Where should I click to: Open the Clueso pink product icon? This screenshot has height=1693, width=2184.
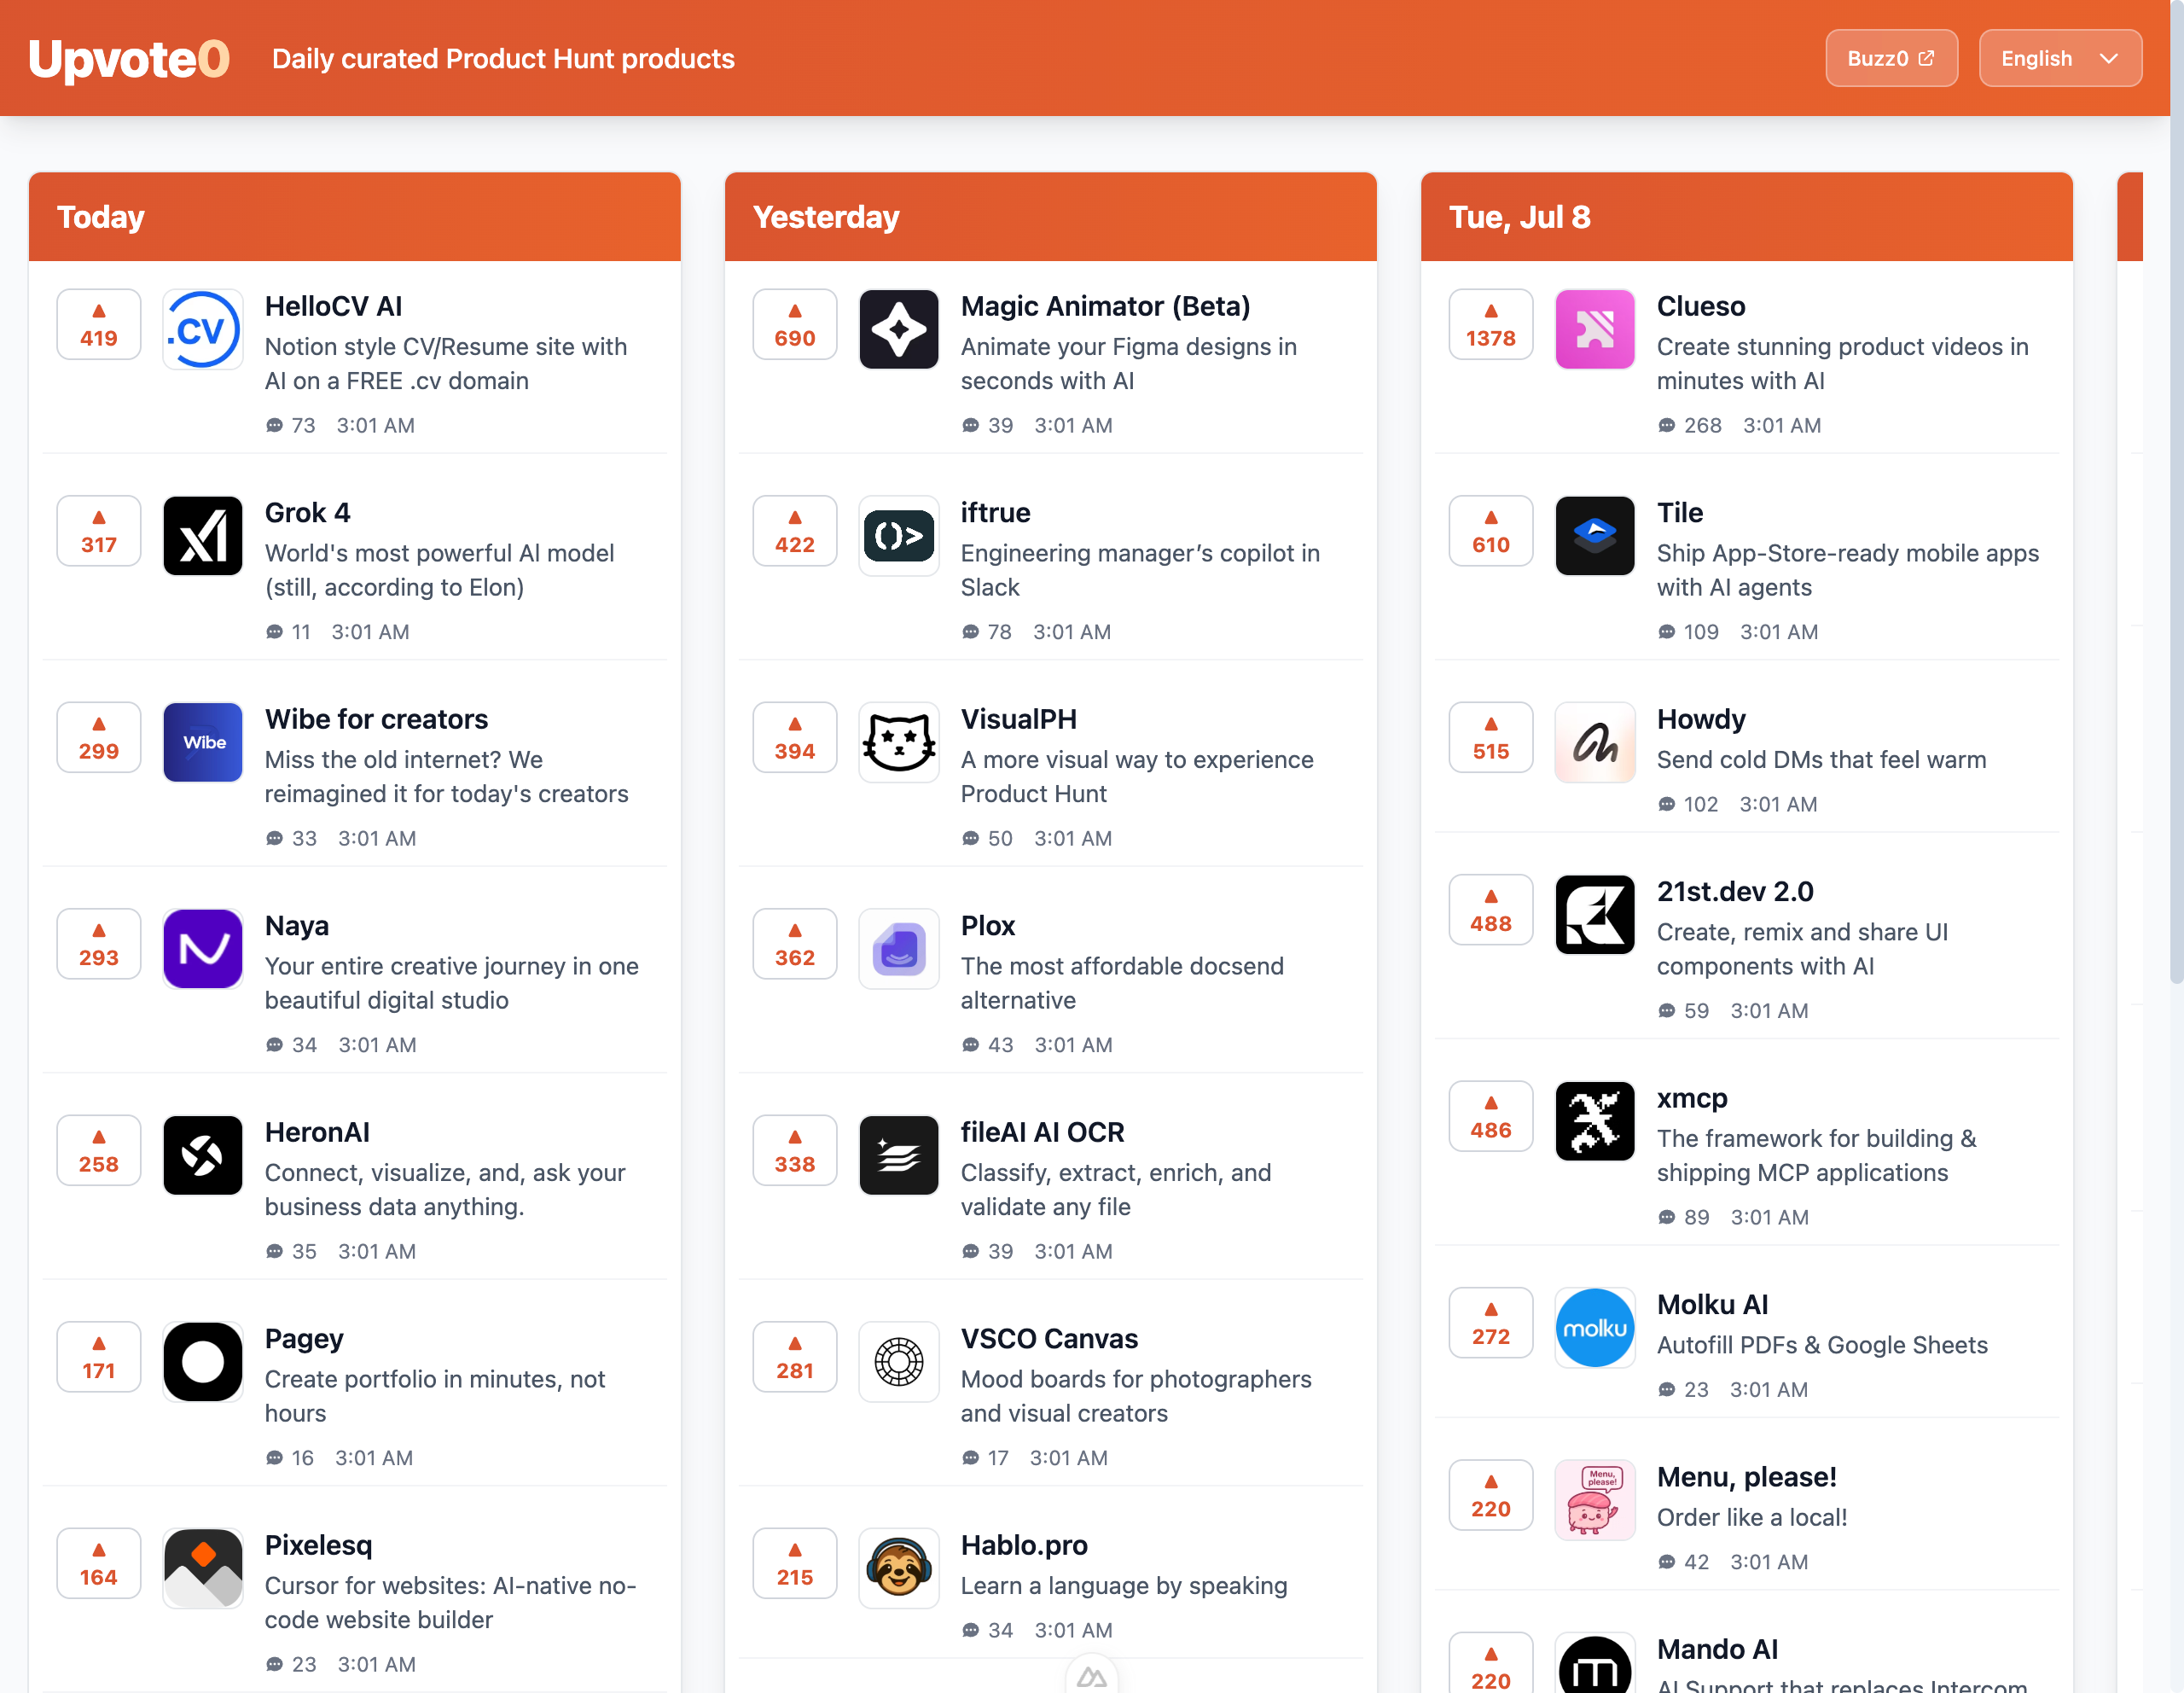1594,329
